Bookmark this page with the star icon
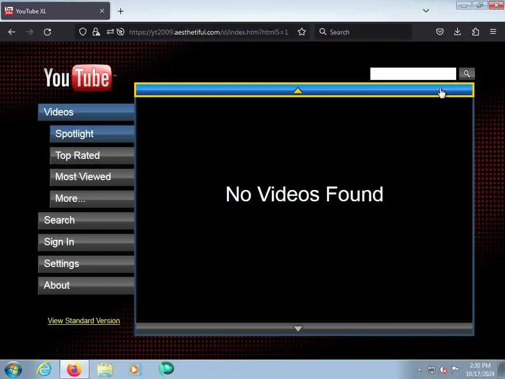 (302, 32)
